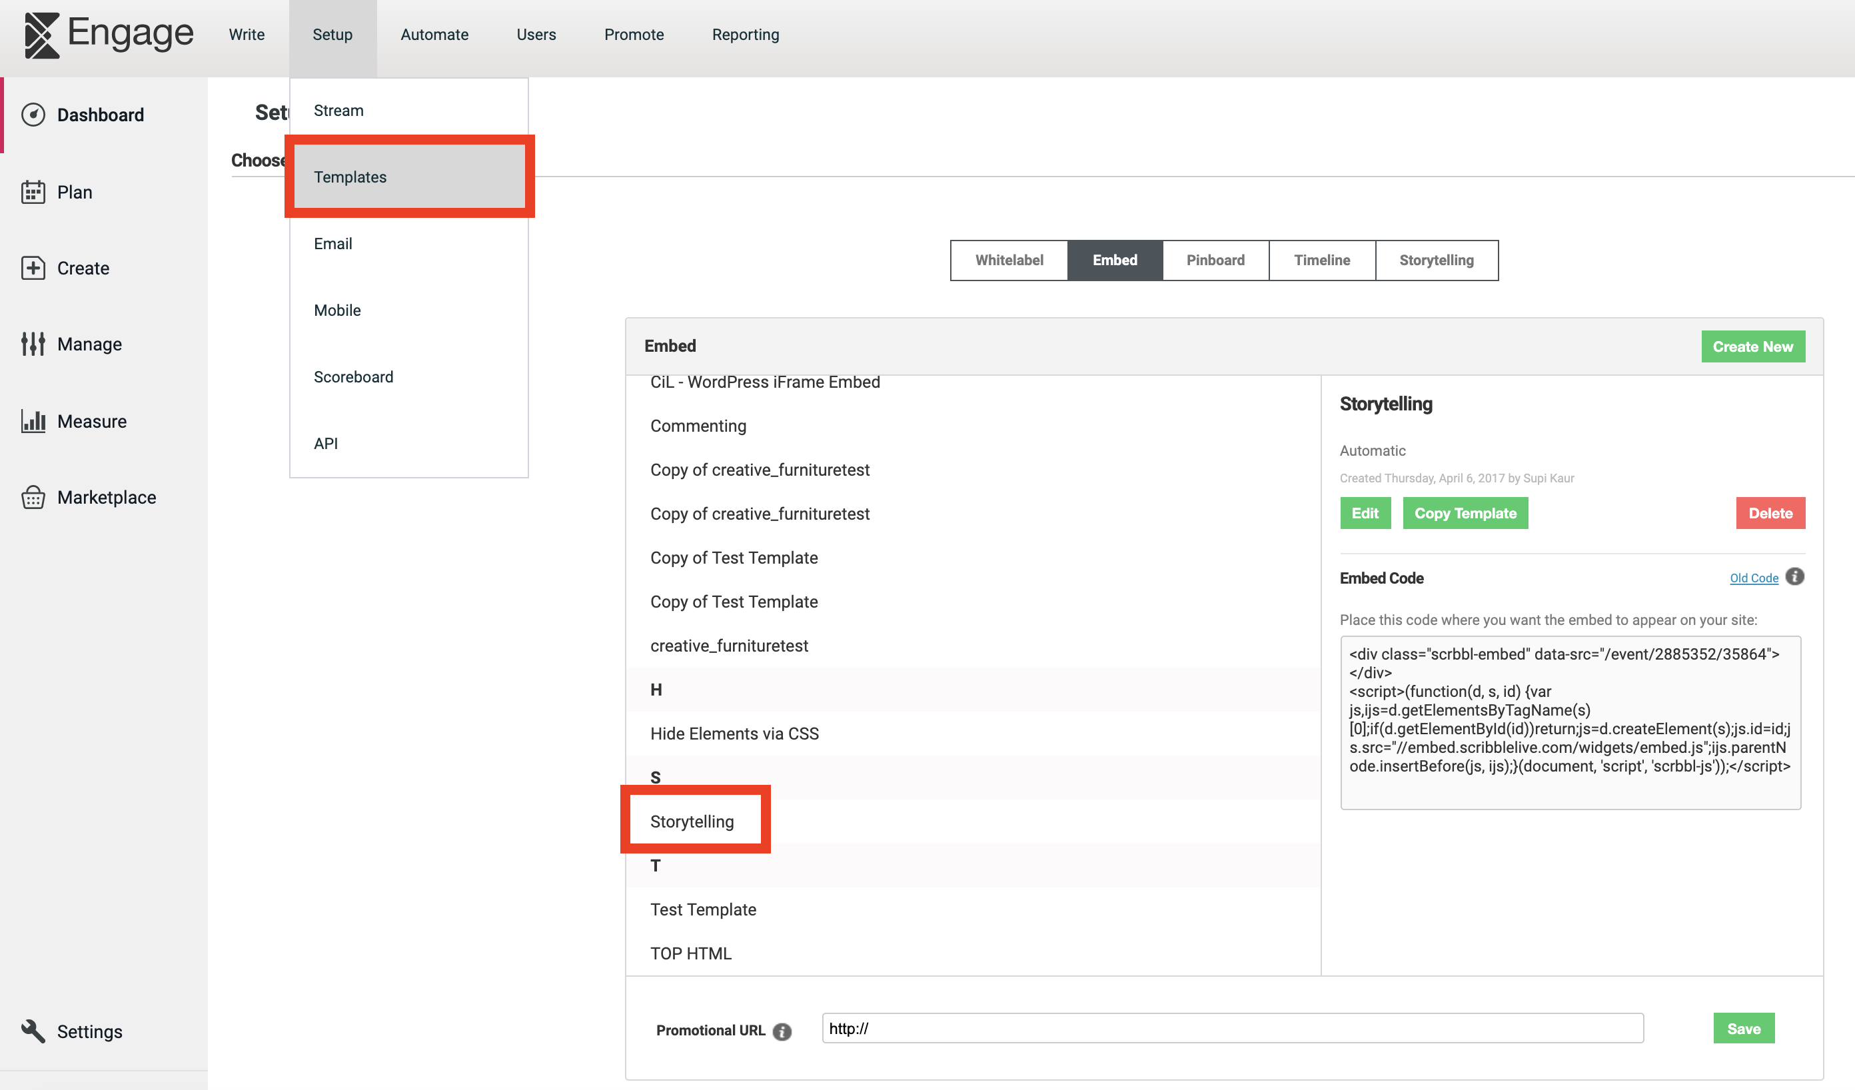This screenshot has height=1090, width=1855.
Task: Click the Marketplace basket icon
Action: click(x=33, y=498)
